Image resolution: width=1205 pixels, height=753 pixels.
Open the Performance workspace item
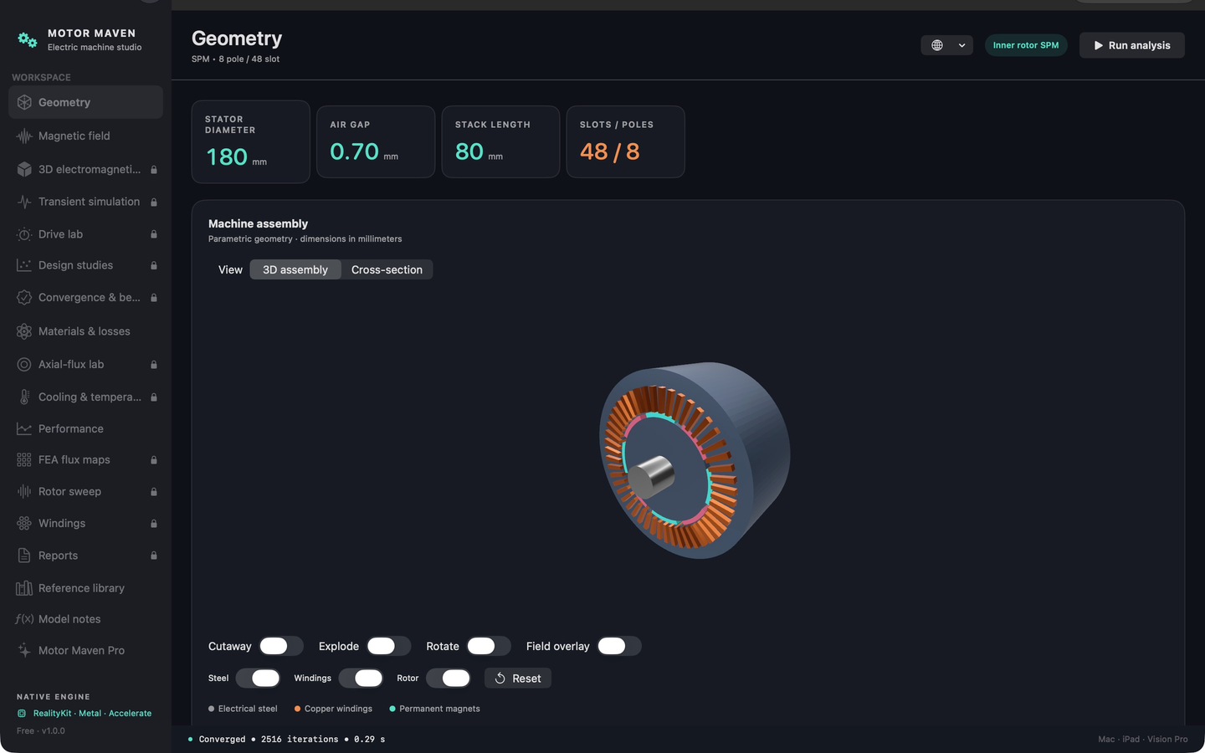tap(85, 428)
